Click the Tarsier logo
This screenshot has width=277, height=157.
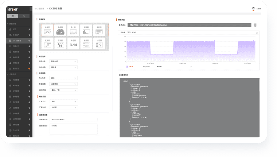(x=12, y=9)
